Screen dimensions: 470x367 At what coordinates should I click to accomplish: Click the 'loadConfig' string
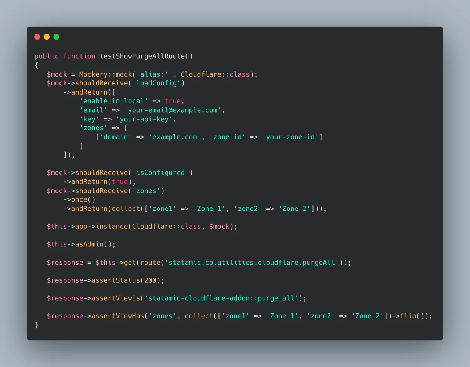(x=156, y=83)
